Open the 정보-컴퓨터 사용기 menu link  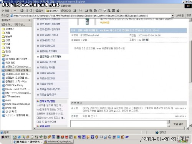49,35
